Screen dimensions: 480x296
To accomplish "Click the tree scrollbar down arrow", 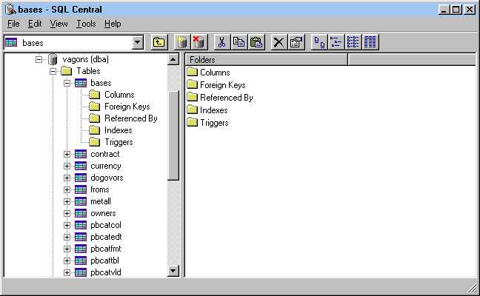I will coord(173,271).
